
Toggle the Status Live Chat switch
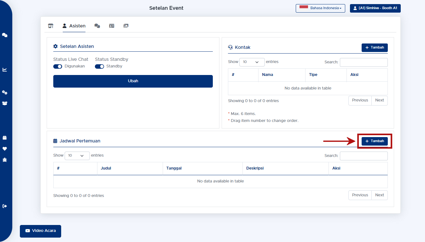pyautogui.click(x=58, y=66)
